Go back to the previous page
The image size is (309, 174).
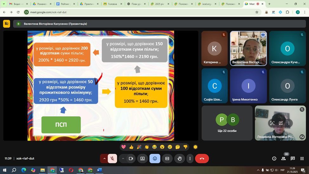(x=4, y=12)
